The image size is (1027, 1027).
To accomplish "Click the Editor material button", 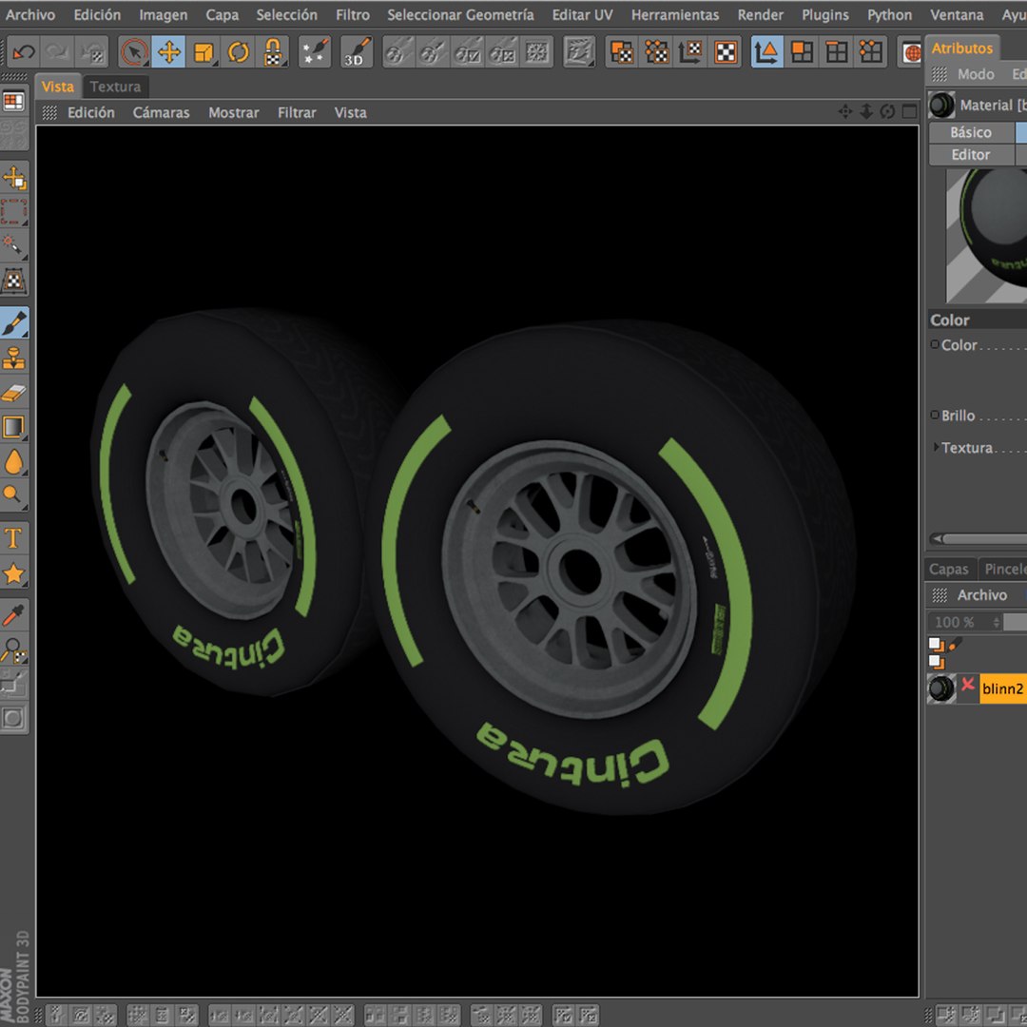I will (x=971, y=155).
